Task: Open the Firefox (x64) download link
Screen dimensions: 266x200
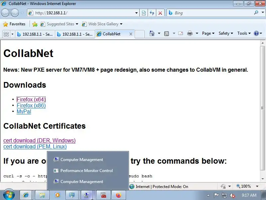Action: point(31,99)
